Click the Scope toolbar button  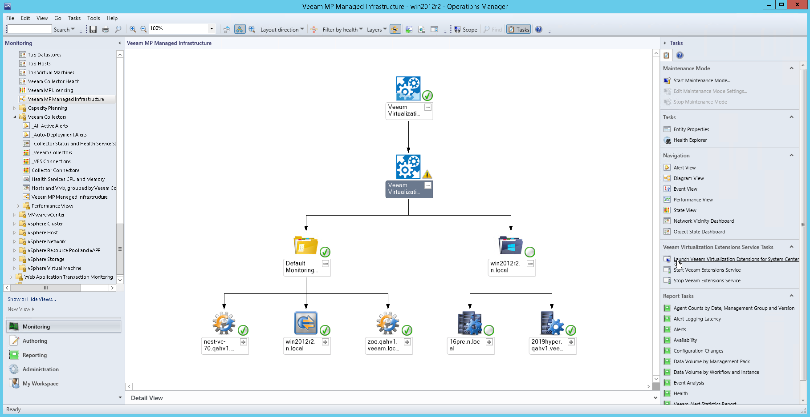[466, 29]
